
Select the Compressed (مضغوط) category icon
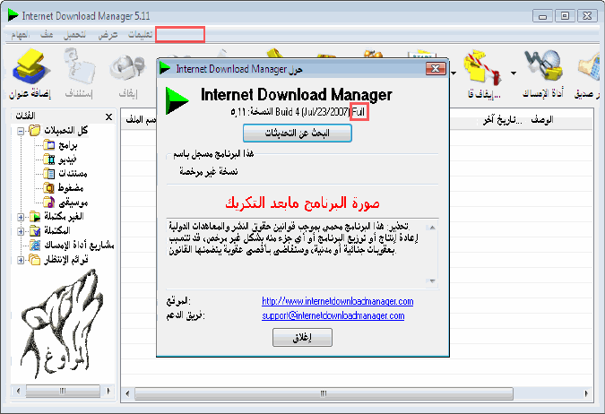(x=50, y=187)
